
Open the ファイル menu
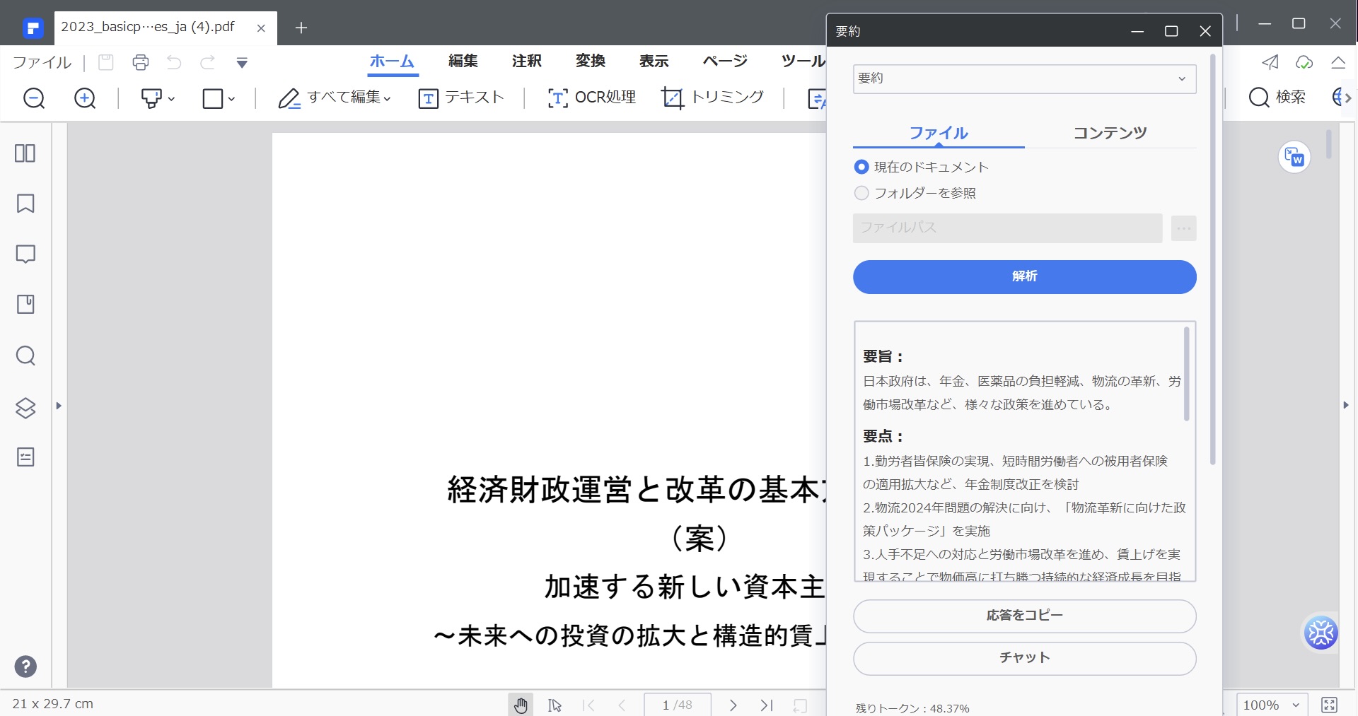[42, 62]
